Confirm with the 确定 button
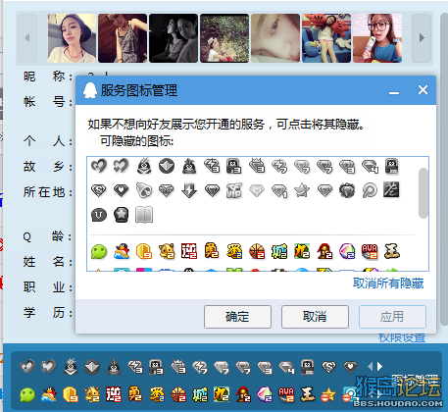 [237, 317]
